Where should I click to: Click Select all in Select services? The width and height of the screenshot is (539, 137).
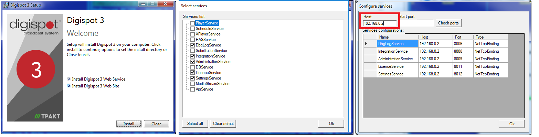195,124
